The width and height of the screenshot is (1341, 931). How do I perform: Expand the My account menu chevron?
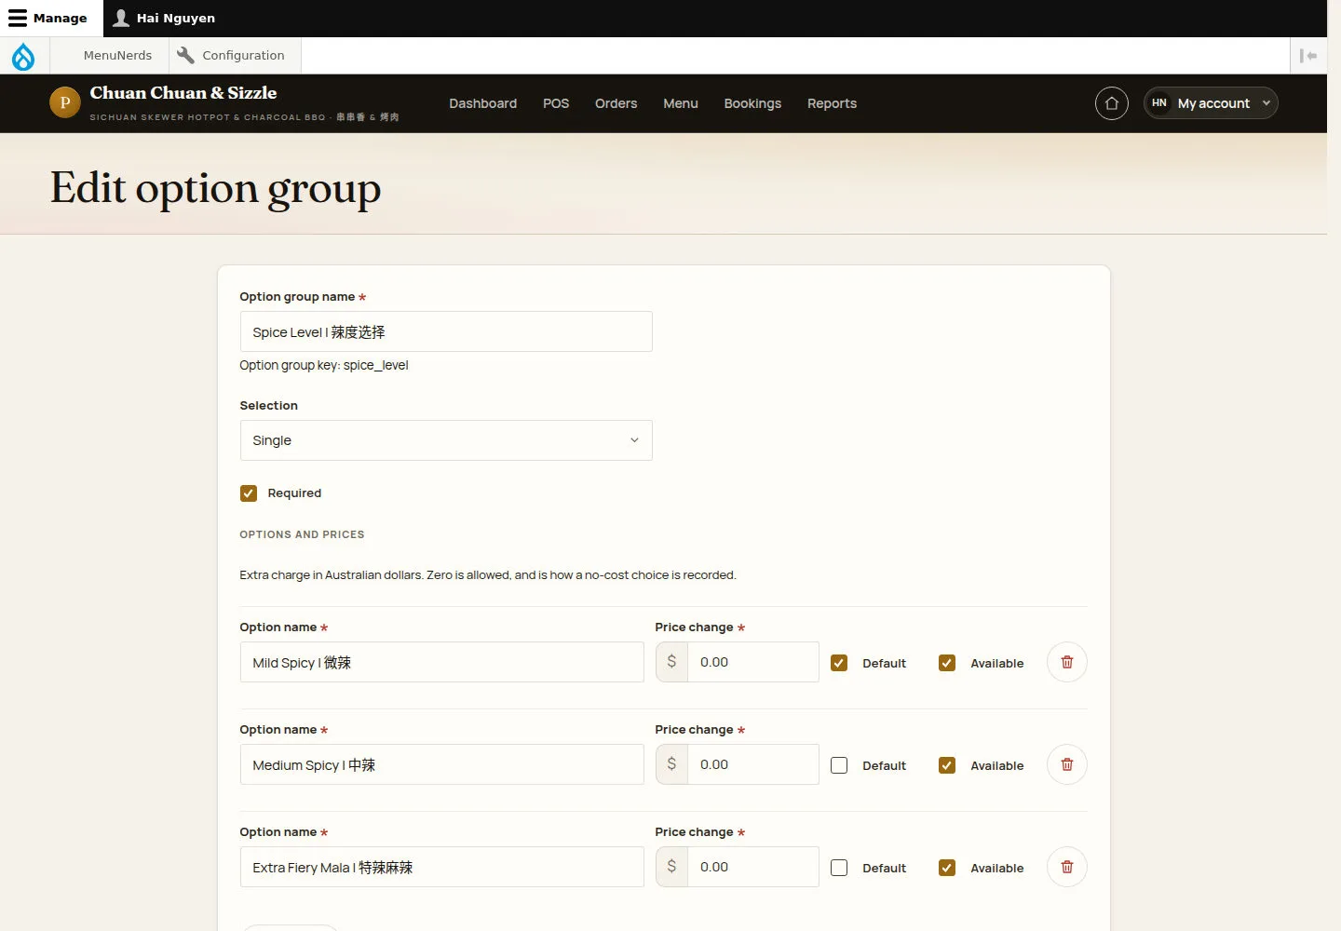click(x=1266, y=103)
